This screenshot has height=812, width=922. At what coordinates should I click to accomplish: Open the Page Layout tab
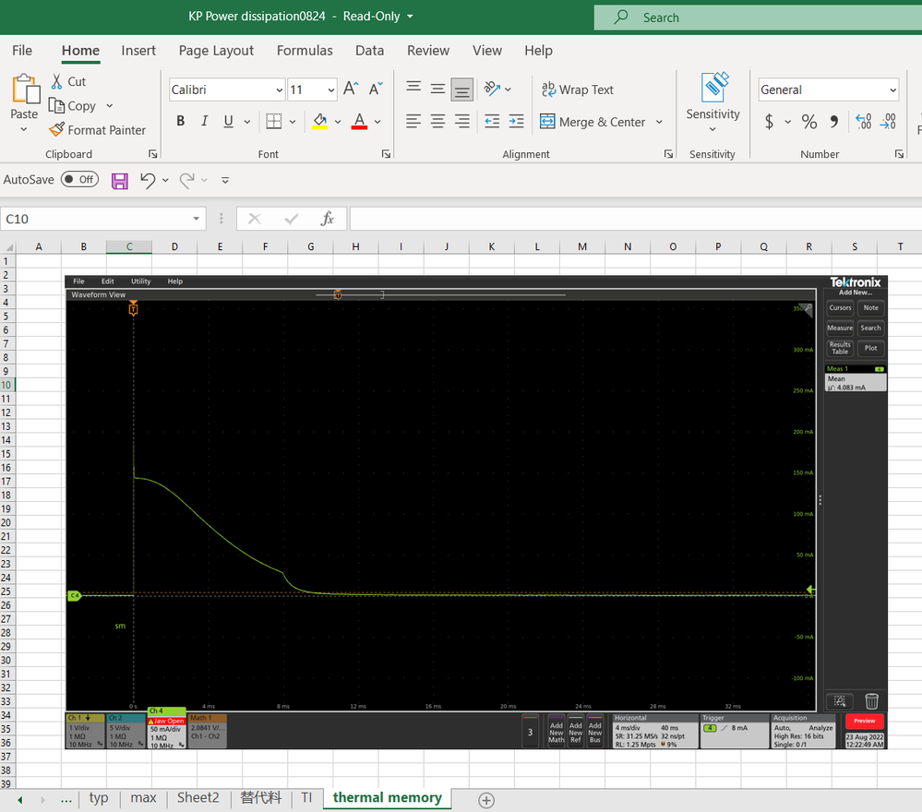click(216, 51)
